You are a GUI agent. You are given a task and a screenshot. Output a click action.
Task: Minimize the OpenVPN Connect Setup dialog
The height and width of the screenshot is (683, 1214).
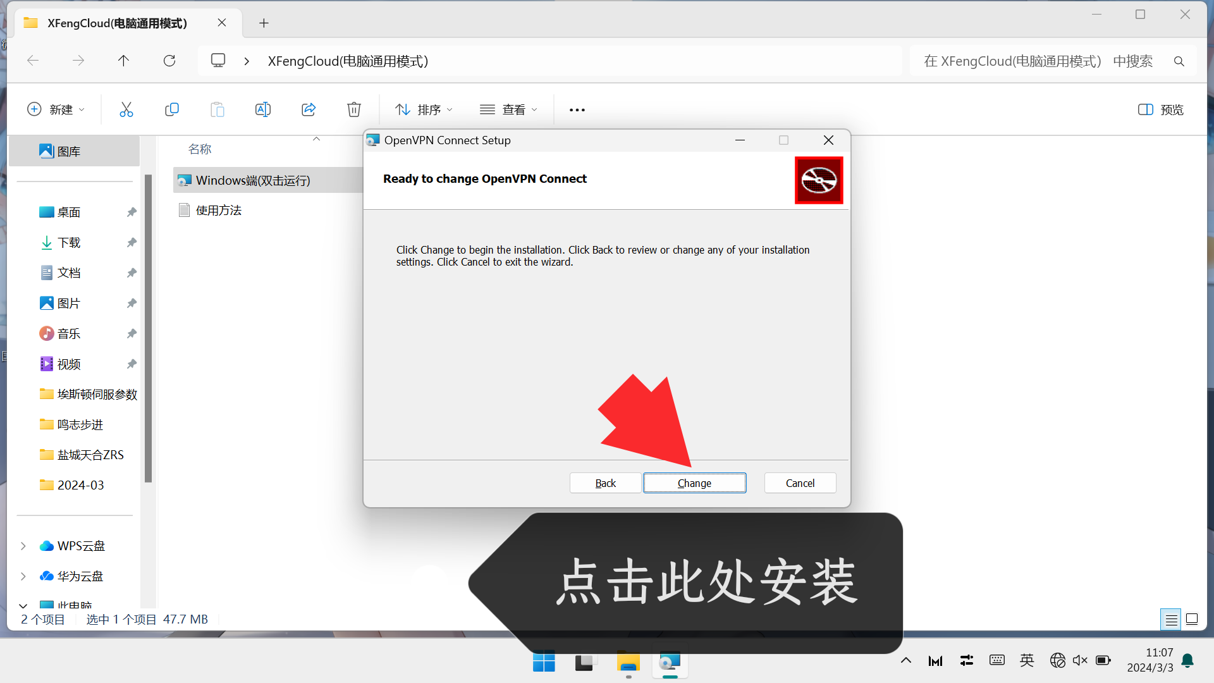coord(740,140)
